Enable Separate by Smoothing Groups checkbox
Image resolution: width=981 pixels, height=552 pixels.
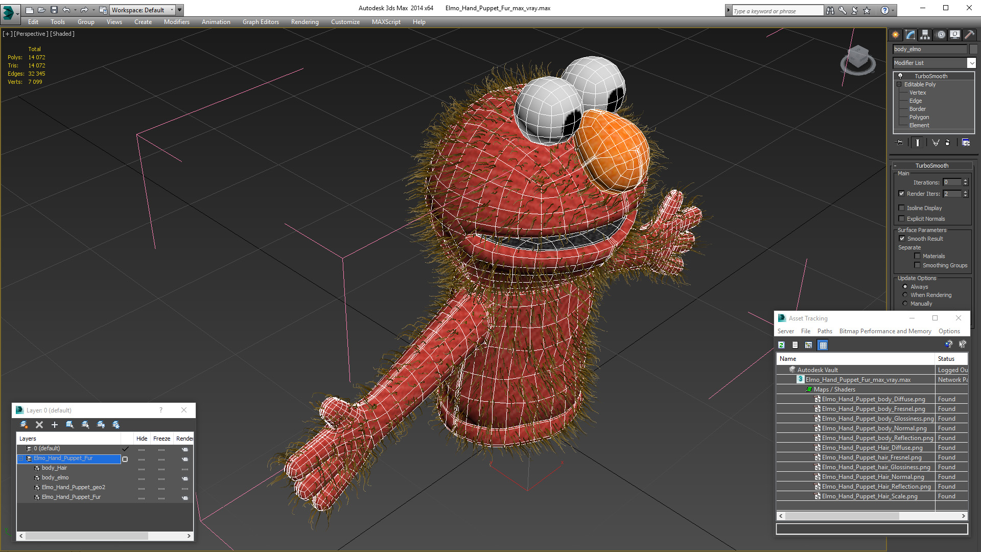tap(917, 265)
